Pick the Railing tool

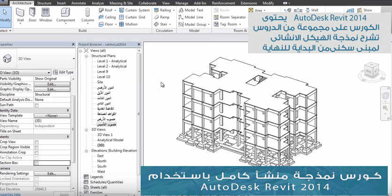(x=163, y=10)
